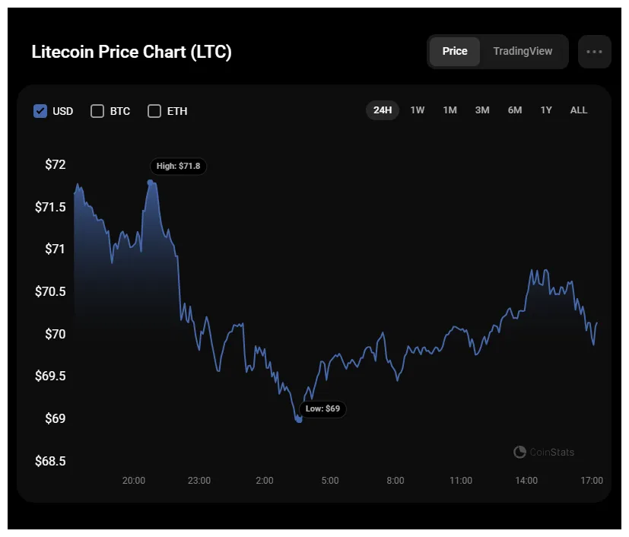Viewport: 629px width, 537px height.
Task: Switch to the TradingView chart tab
Action: click(523, 51)
